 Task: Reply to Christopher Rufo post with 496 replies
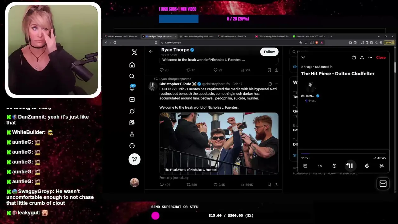pyautogui.click(x=165, y=184)
